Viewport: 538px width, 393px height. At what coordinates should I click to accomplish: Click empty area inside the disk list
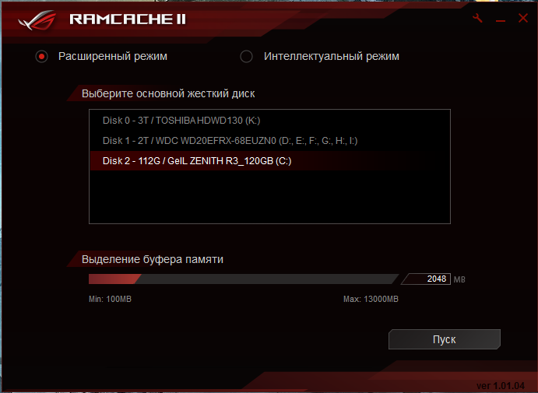pyautogui.click(x=269, y=197)
